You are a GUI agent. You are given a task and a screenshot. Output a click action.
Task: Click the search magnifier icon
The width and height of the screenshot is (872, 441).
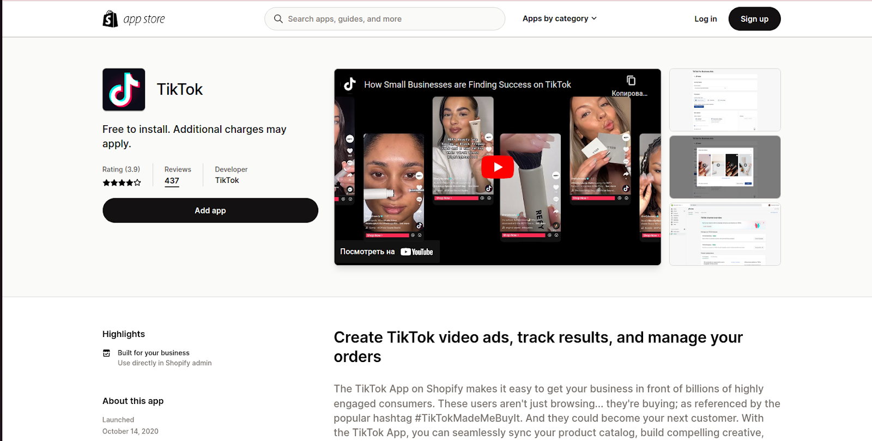tap(278, 19)
